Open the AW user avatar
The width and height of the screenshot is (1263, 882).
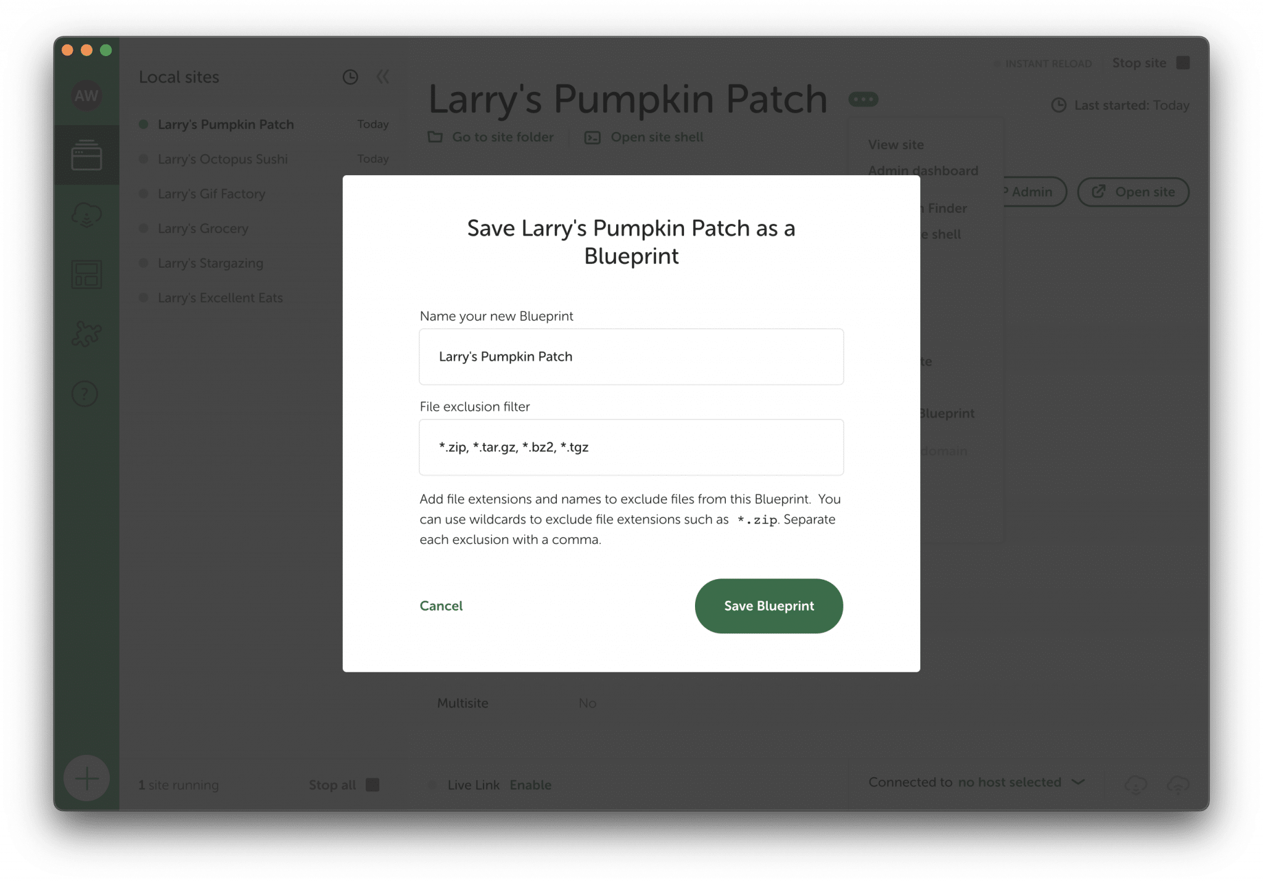coord(86,96)
